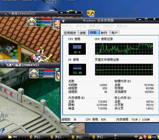Switch to the 联网 tab

tap(105, 33)
